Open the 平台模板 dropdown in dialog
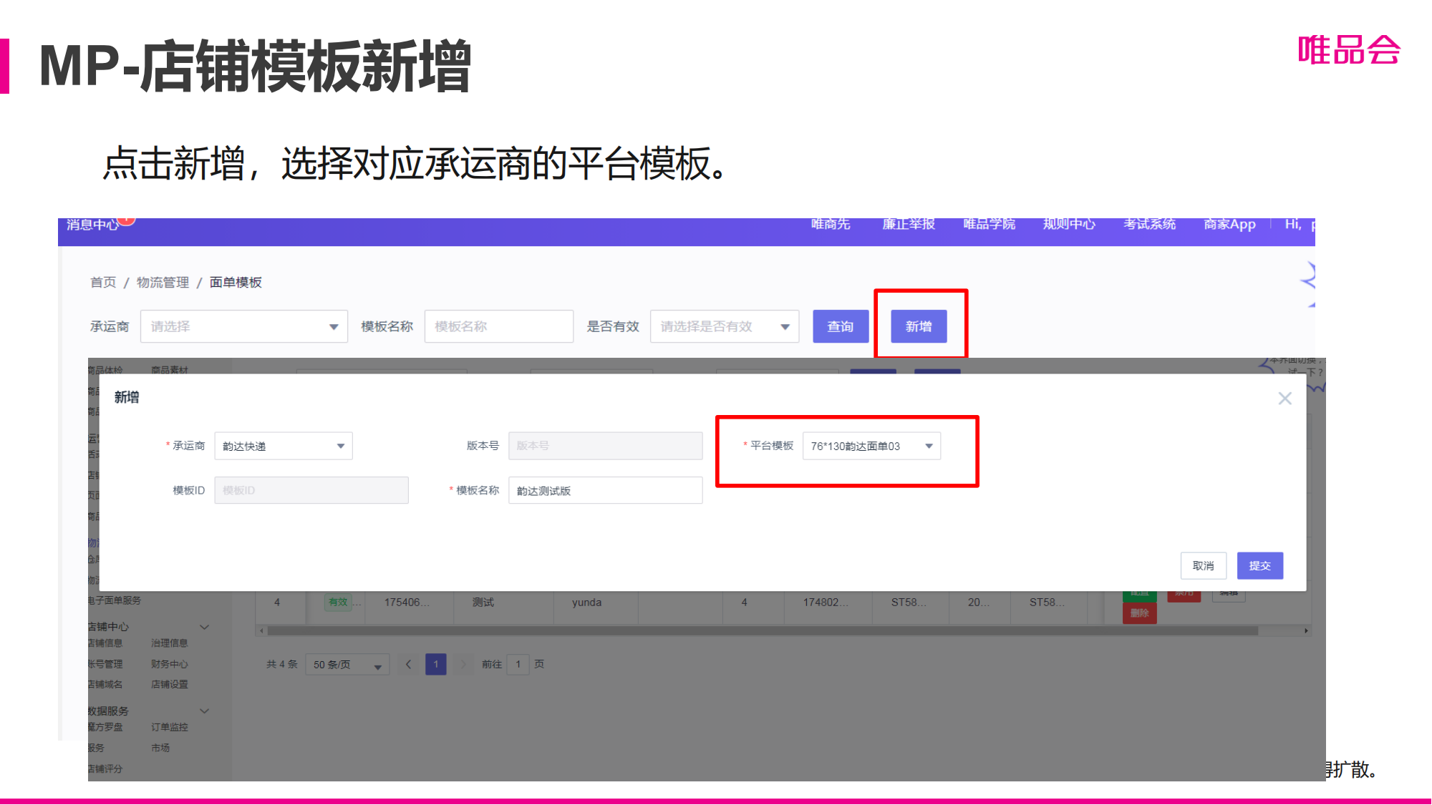Screen dimensions: 1432x805 871,446
